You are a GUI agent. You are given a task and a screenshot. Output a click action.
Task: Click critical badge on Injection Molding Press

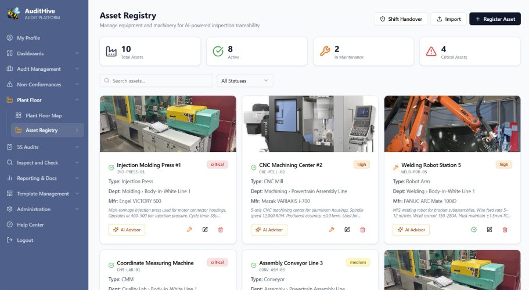[x=217, y=164]
